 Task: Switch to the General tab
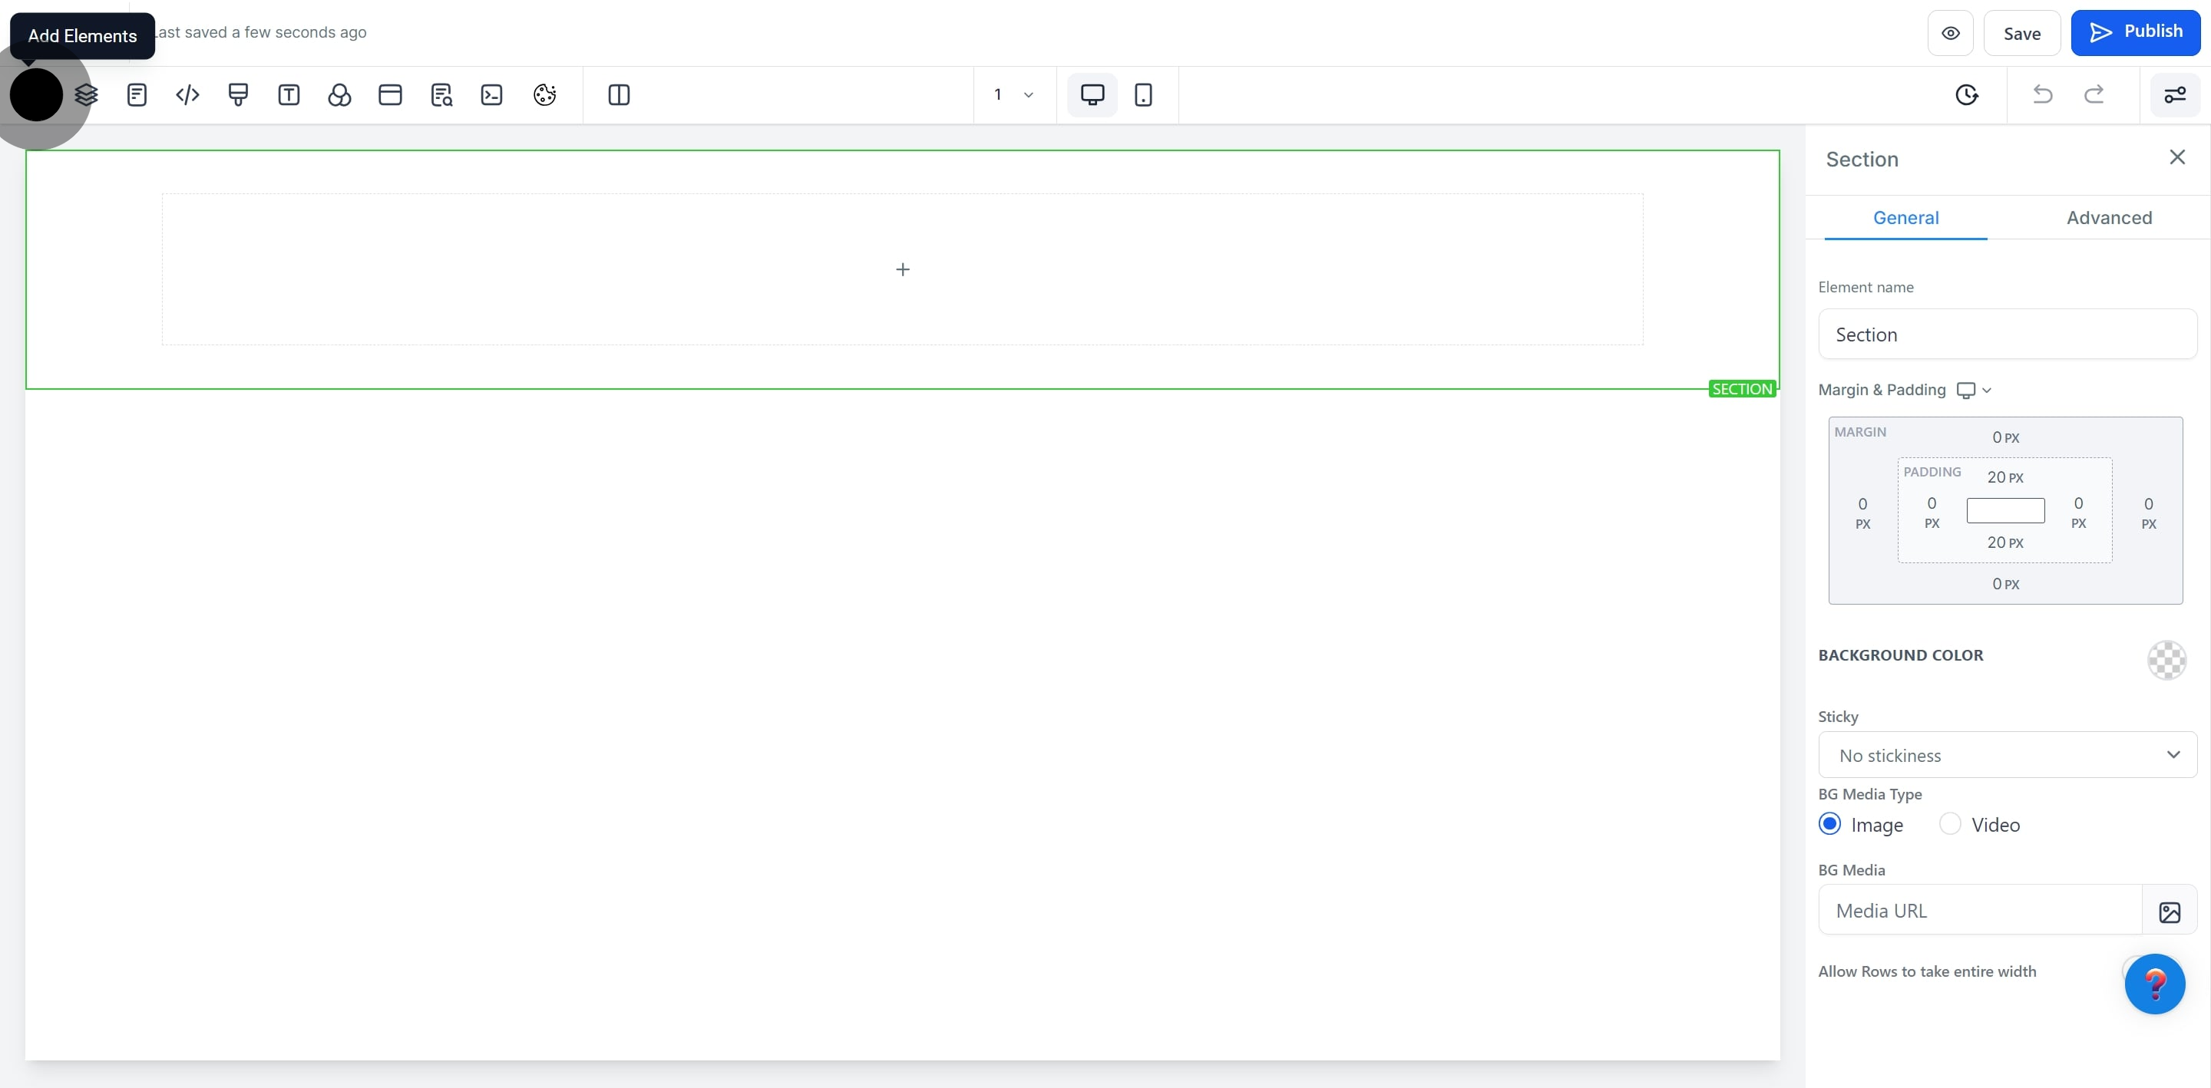click(x=1905, y=218)
